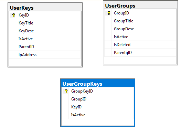Select the UserKeys table title bar

tap(45, 8)
